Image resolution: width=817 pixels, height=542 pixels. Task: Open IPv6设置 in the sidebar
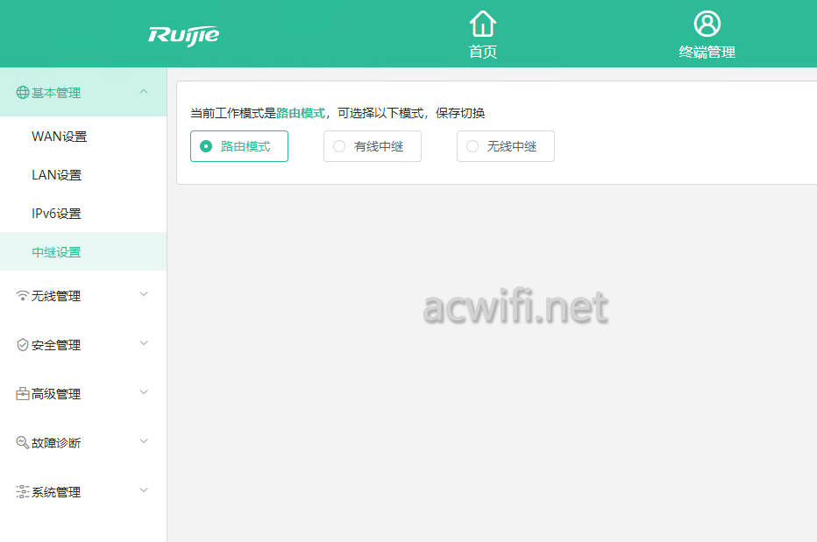[83, 214]
